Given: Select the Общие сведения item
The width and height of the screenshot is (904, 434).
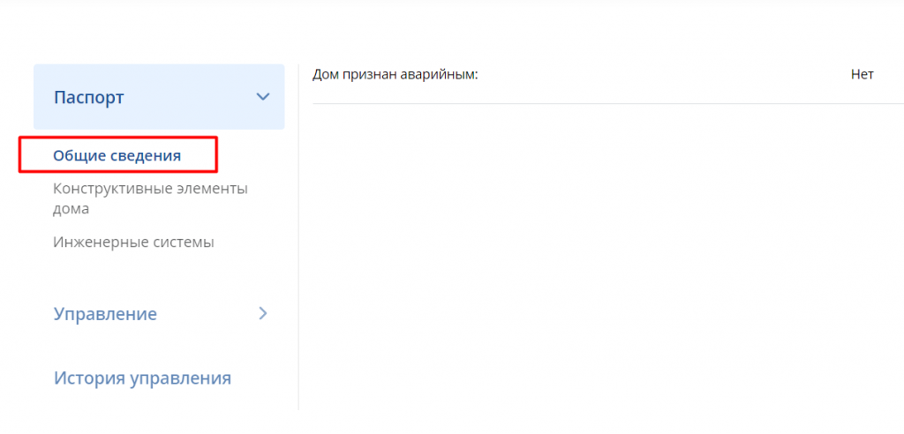Looking at the screenshot, I should coord(117,155).
